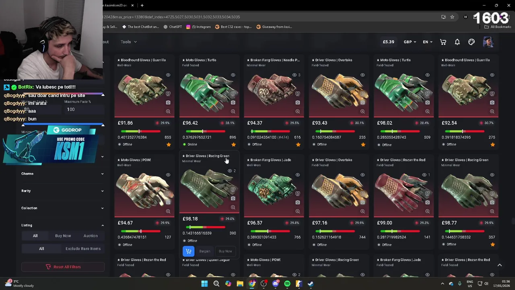Open screenshot for Moto Turtle £96.42 gloves
The height and width of the screenshot is (290, 515).
pyautogui.click(x=233, y=102)
